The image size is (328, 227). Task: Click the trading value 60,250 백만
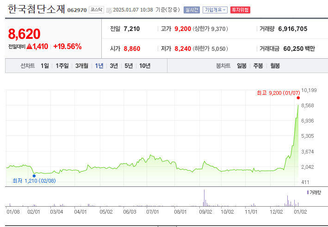pyautogui.click(x=299, y=49)
